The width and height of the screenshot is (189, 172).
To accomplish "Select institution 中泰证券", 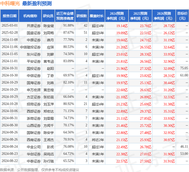I will [x=34, y=161].
